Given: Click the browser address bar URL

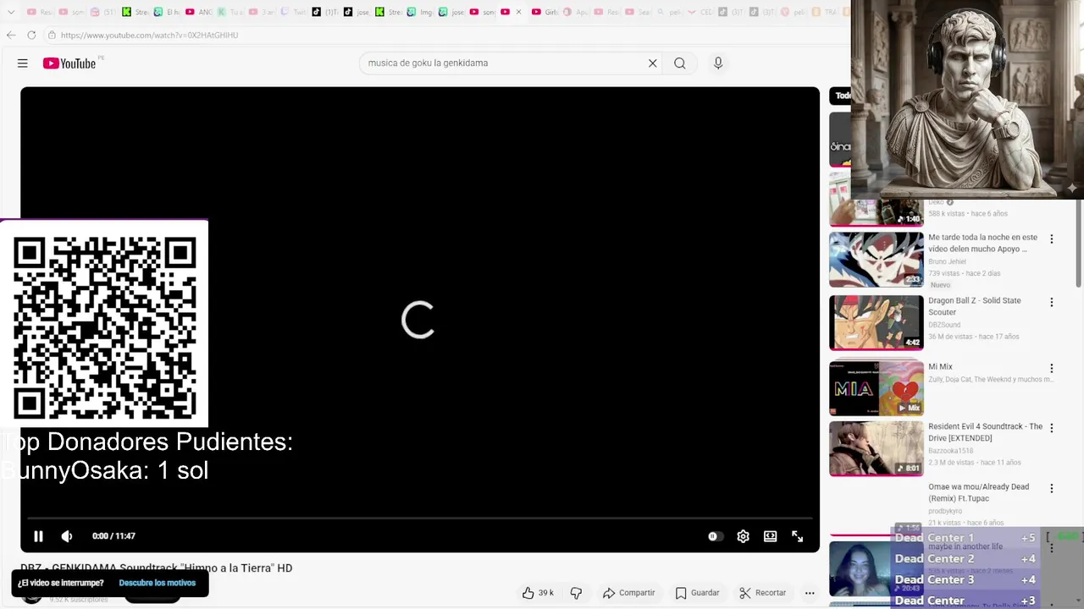Looking at the screenshot, I should tap(149, 35).
